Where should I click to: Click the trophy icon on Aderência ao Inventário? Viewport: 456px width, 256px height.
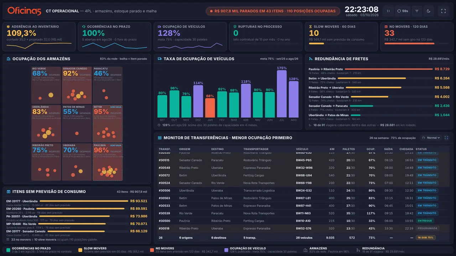(9, 27)
